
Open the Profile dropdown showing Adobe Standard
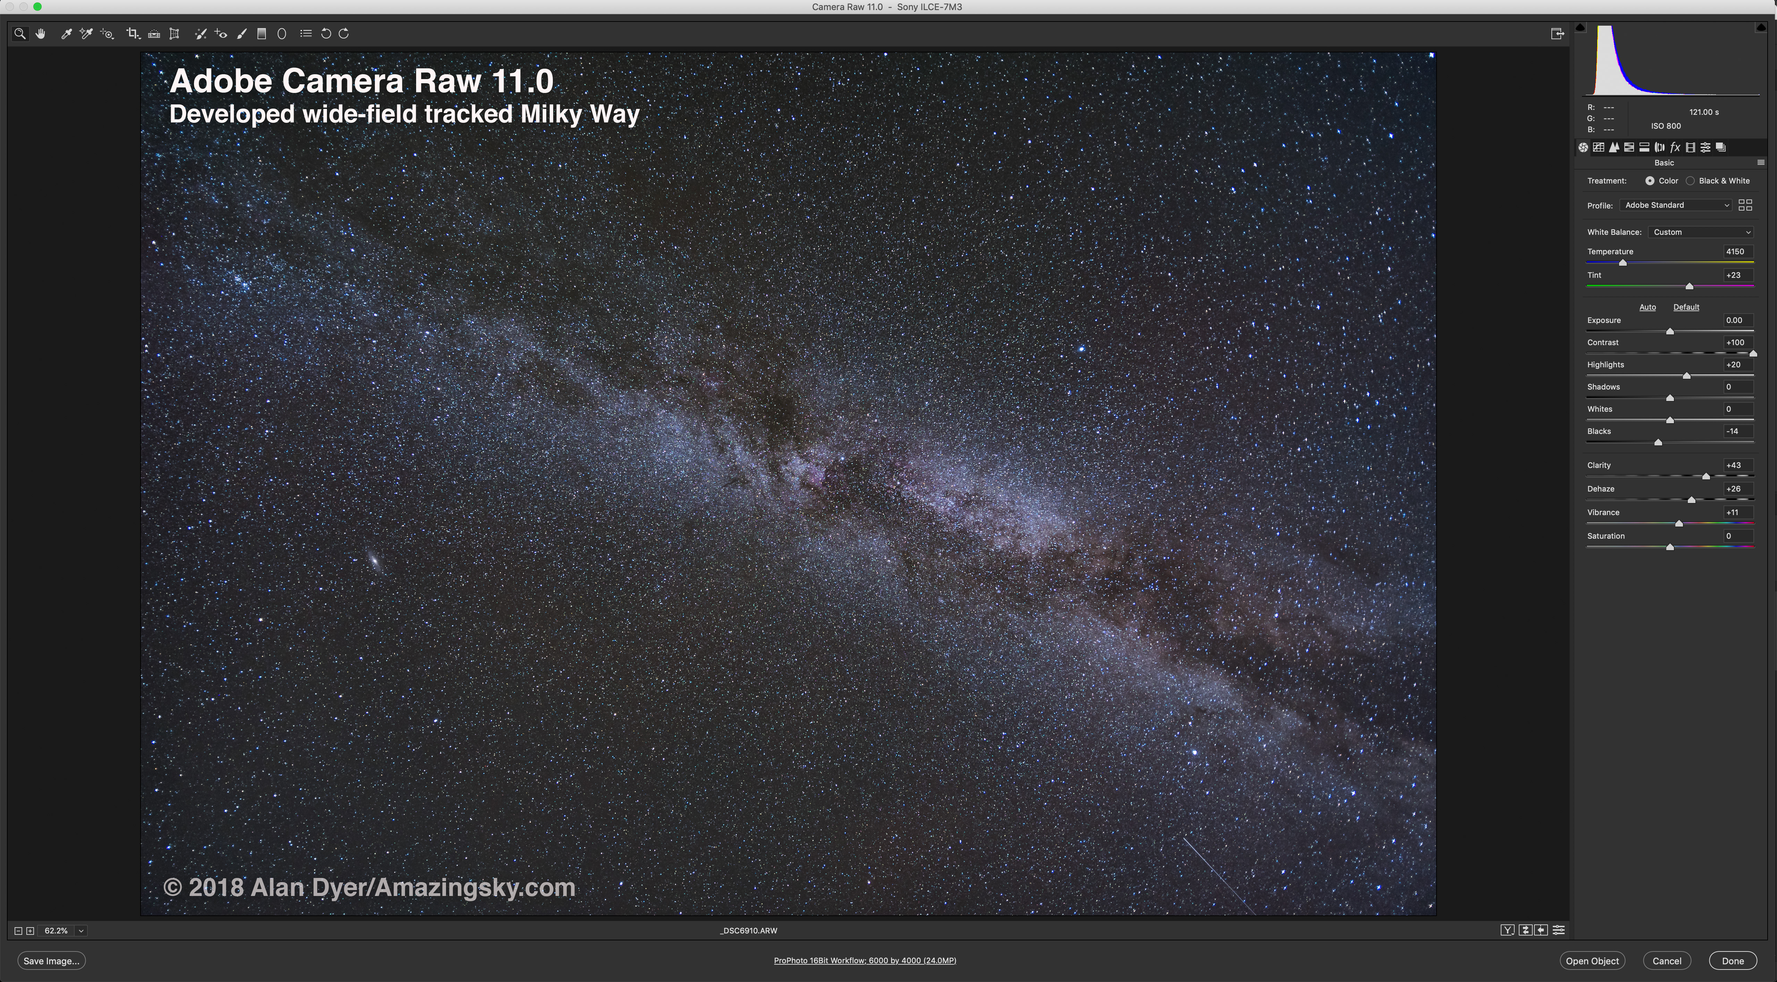tap(1676, 205)
